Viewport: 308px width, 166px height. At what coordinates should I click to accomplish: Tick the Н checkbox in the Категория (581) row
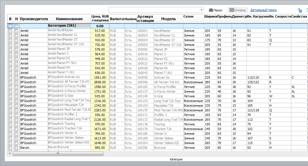16,26
